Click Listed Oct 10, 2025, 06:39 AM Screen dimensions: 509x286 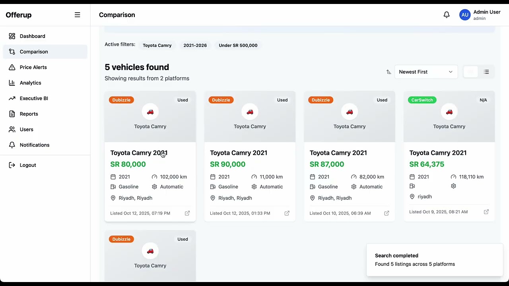pyautogui.click(x=340, y=213)
